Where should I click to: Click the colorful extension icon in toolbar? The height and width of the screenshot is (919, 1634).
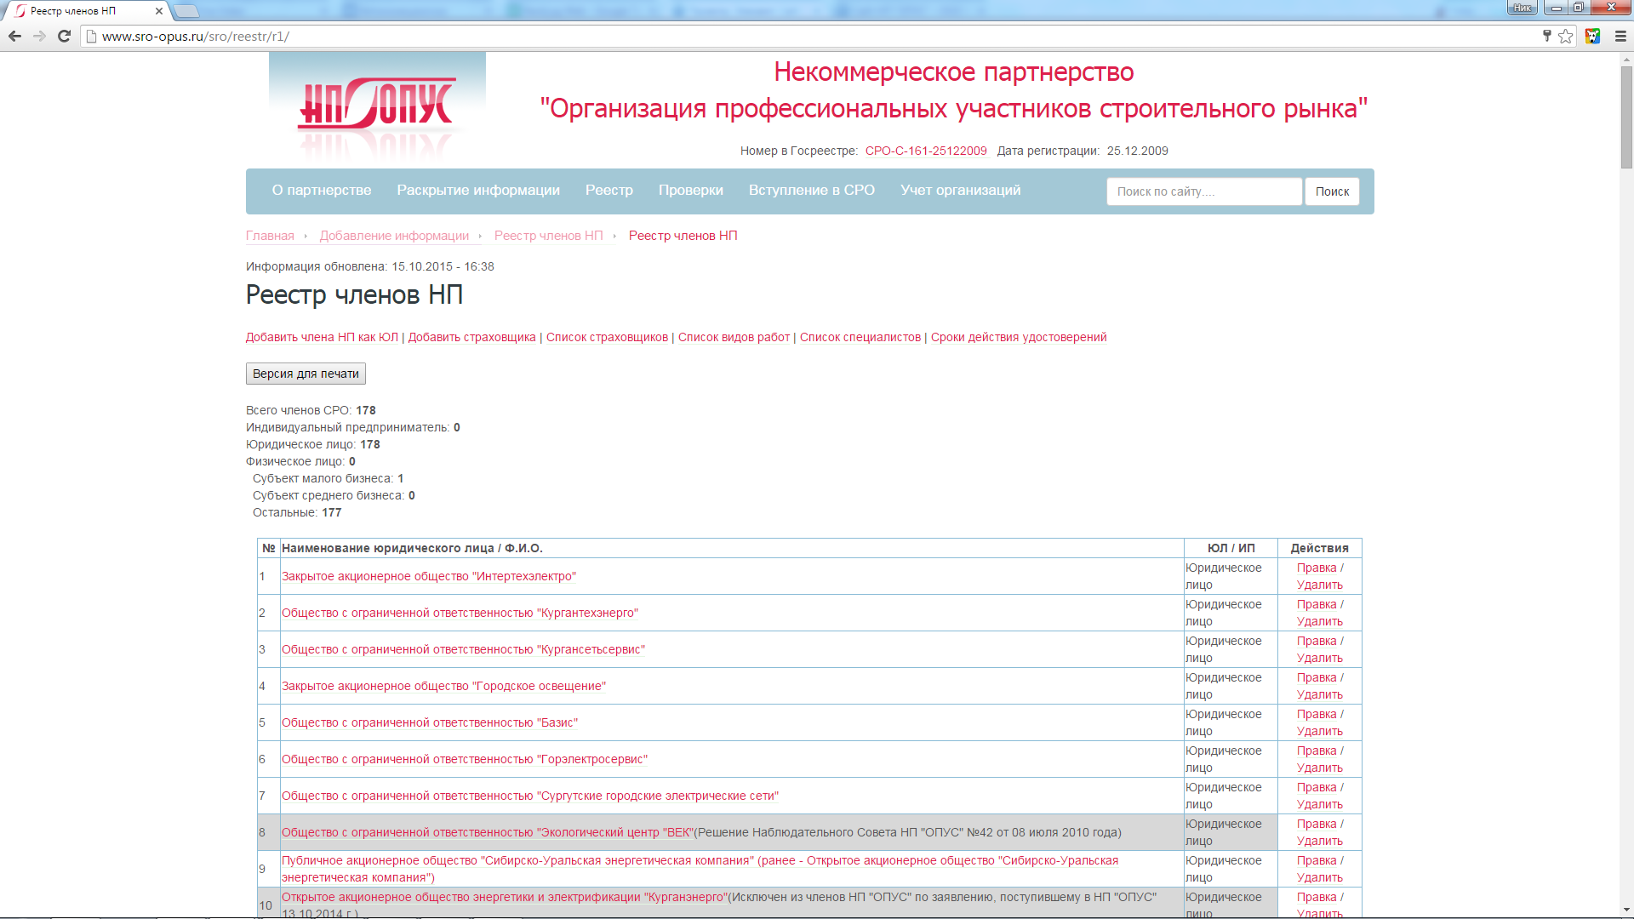[x=1593, y=37]
